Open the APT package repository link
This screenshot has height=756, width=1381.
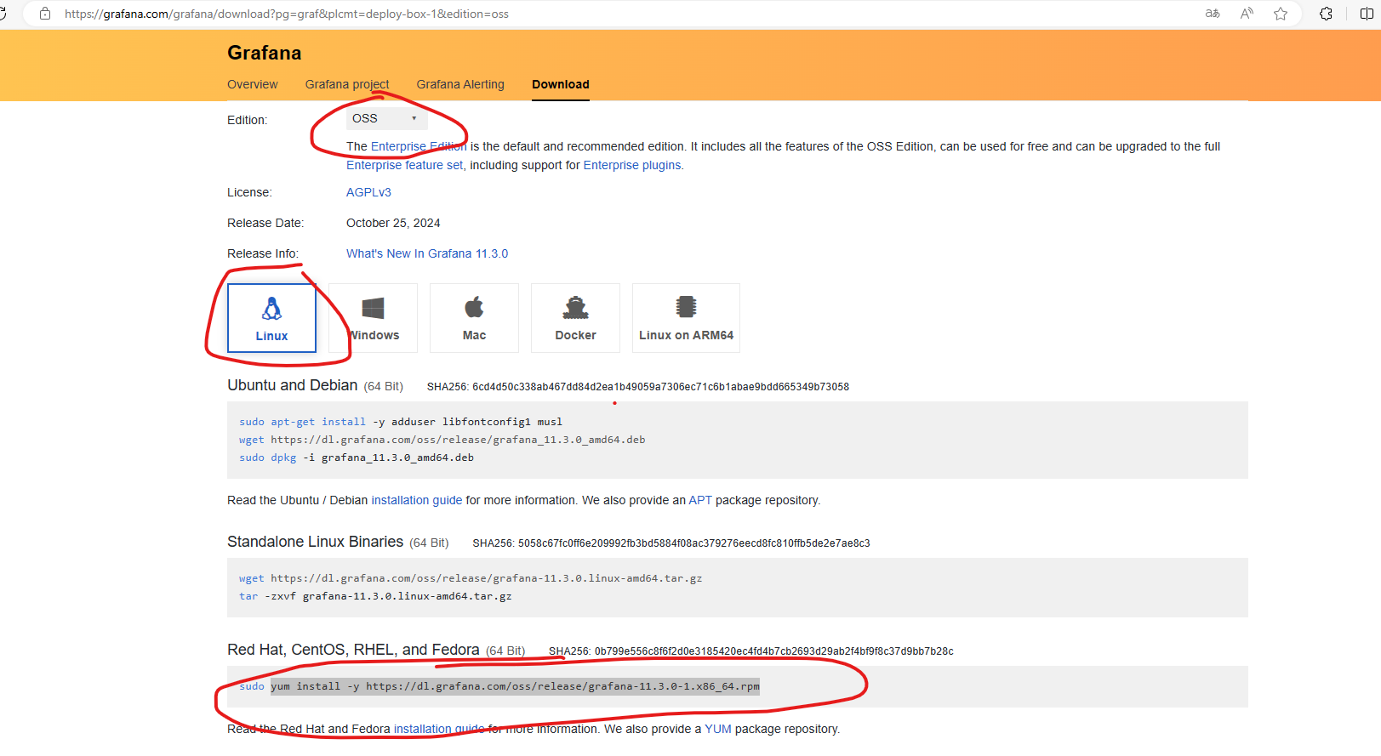(x=700, y=500)
